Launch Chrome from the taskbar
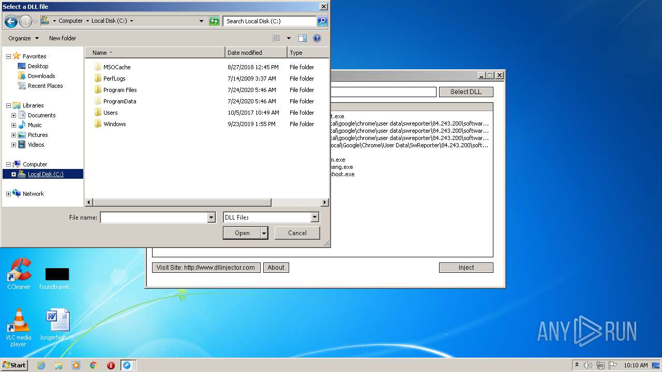The width and height of the screenshot is (662, 372). click(x=94, y=365)
